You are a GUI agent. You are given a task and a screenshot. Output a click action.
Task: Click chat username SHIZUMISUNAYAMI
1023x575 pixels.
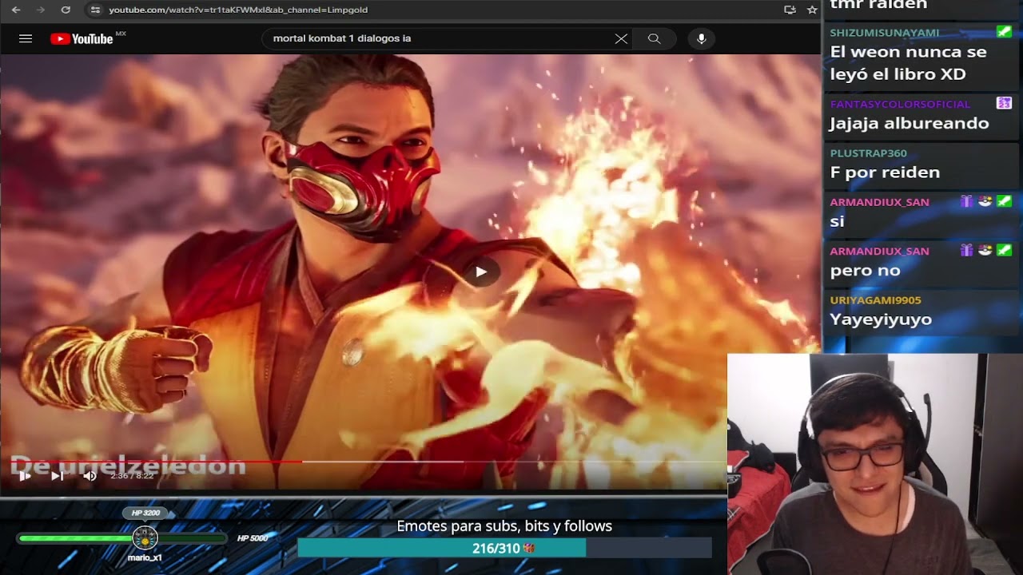point(885,33)
